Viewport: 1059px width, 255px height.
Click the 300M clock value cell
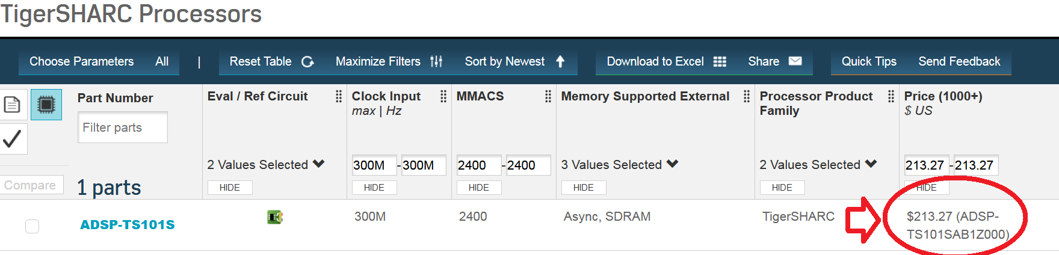[370, 217]
